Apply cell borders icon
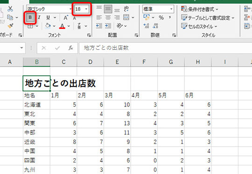252x174 pixels. [x=30, y=26]
